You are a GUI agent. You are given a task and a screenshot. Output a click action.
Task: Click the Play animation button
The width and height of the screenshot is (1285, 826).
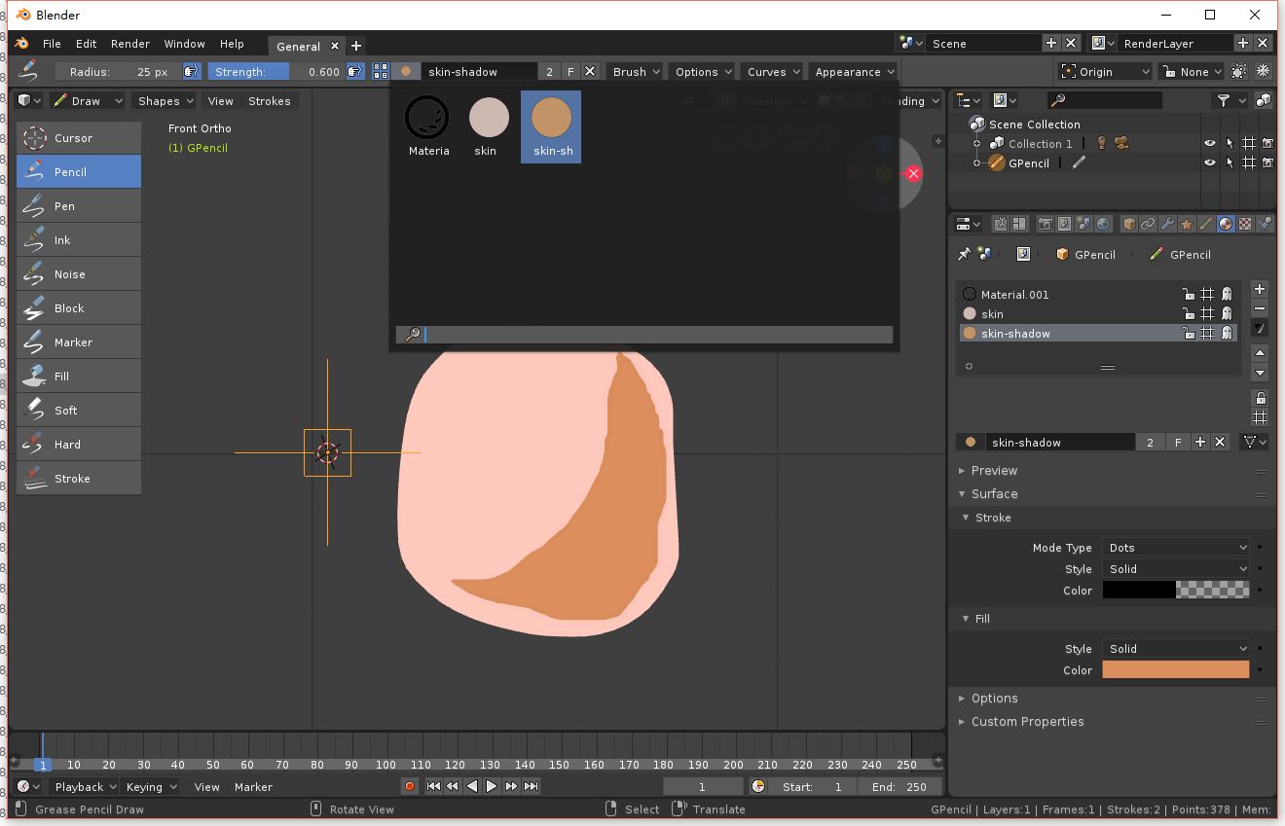pyautogui.click(x=492, y=786)
